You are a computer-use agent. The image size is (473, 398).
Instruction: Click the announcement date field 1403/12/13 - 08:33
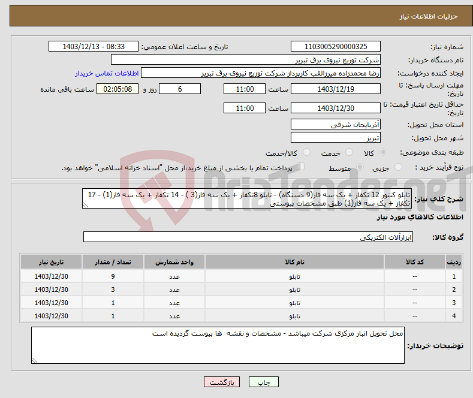(x=93, y=46)
